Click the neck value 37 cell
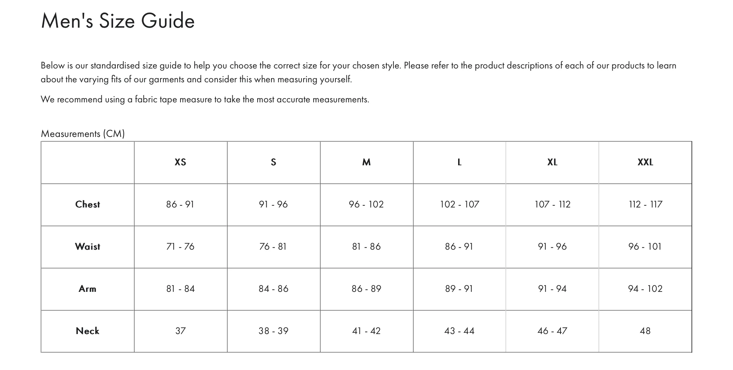The width and height of the screenshot is (733, 370). click(x=180, y=331)
